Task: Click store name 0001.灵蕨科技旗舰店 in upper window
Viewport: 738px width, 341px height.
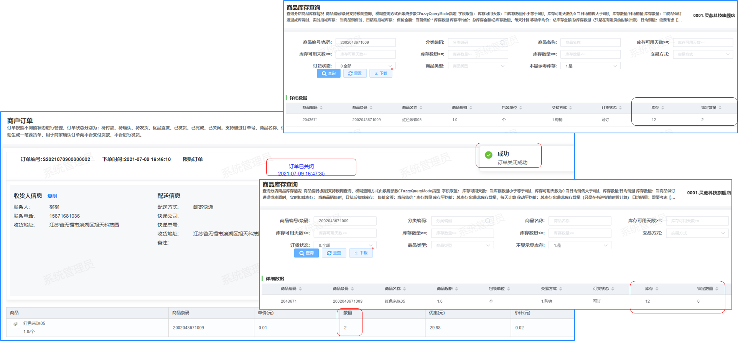Action: click(714, 16)
